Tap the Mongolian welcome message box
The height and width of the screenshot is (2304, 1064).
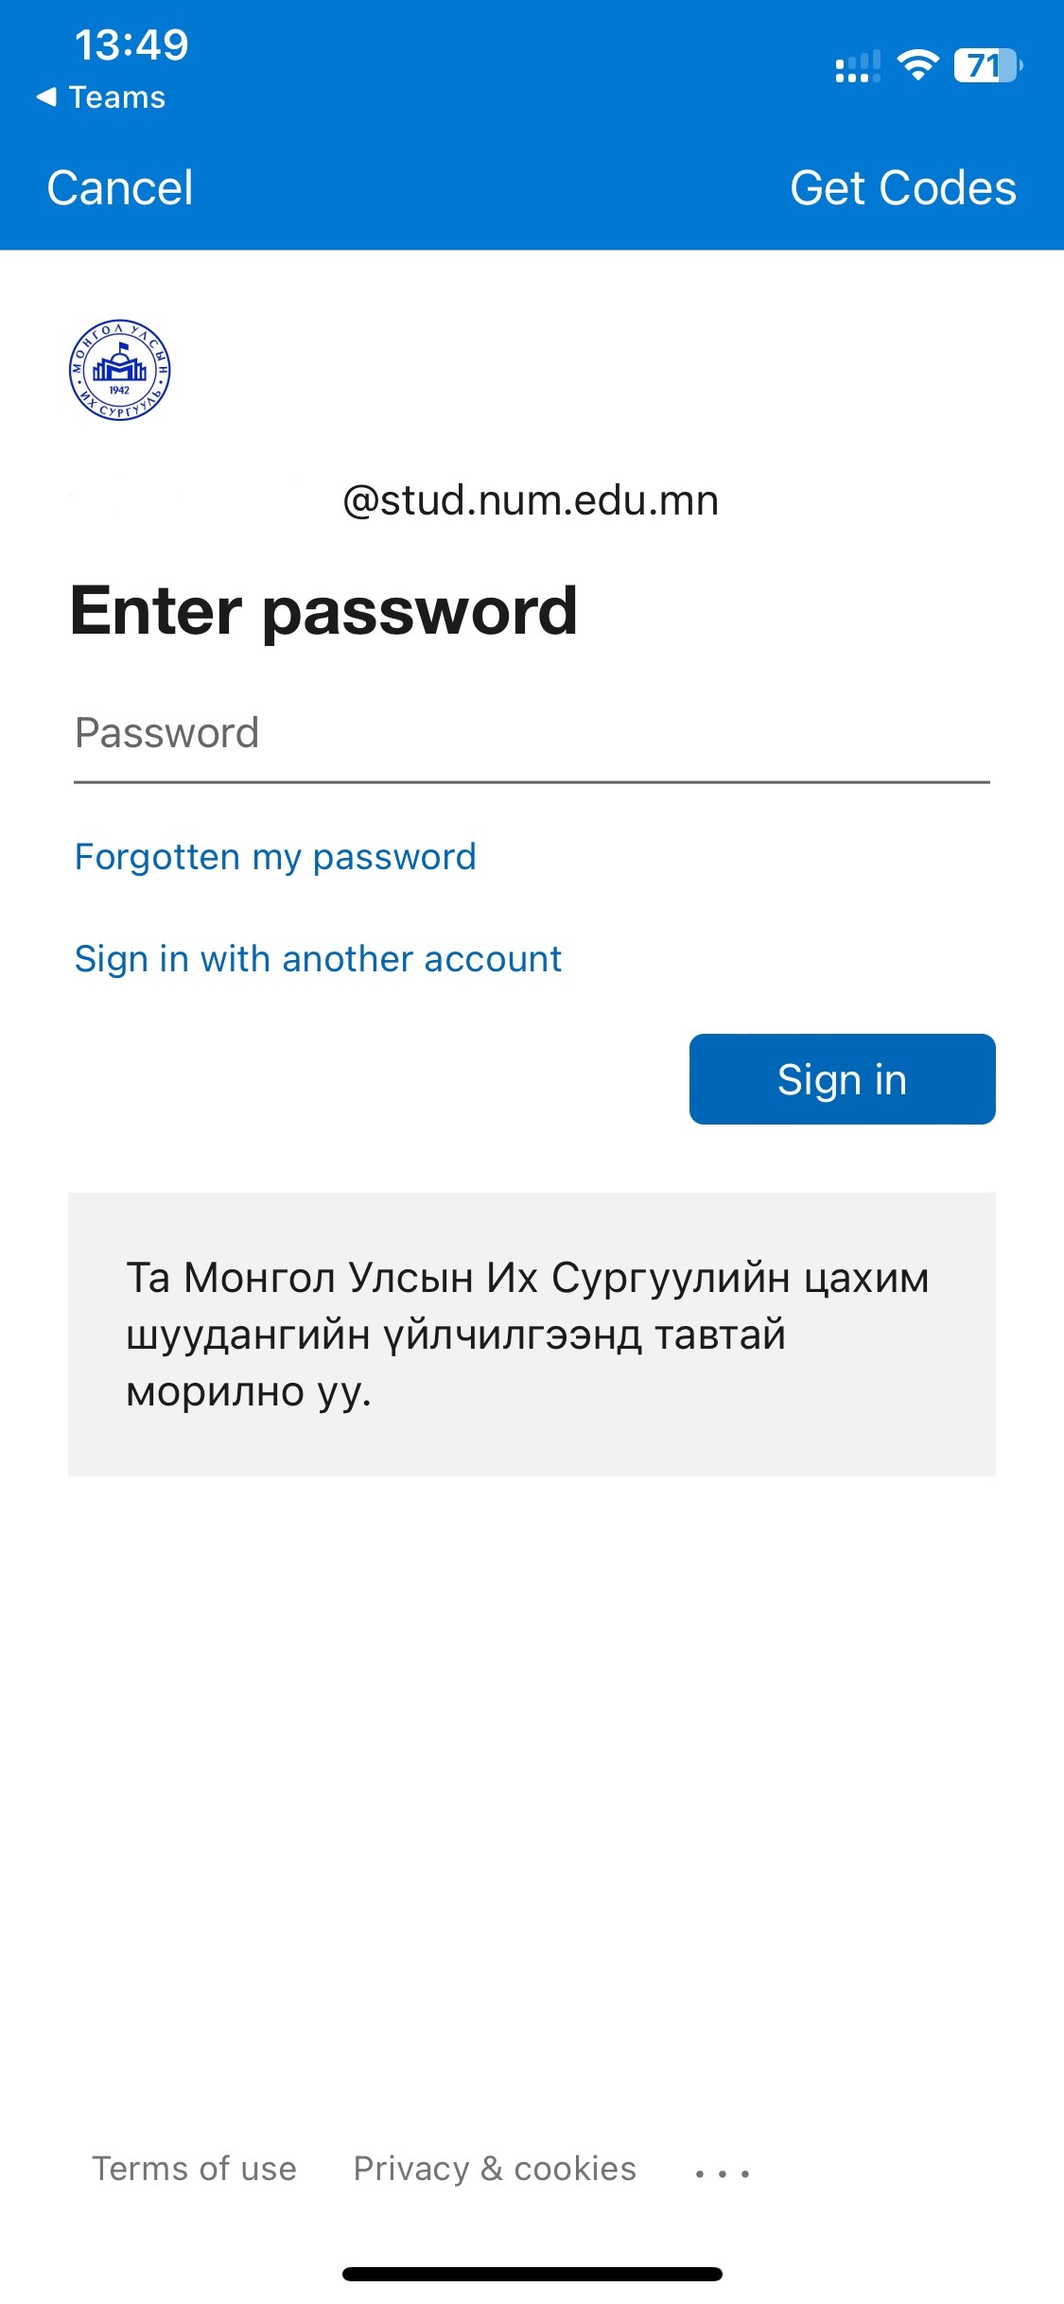(x=532, y=1335)
